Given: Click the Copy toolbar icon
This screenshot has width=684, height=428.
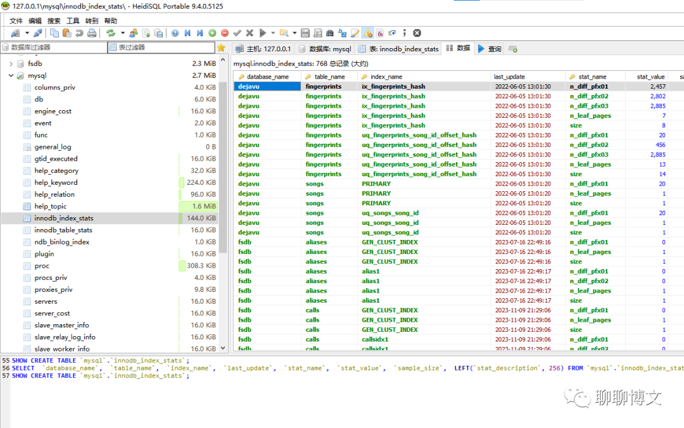Looking at the screenshot, I should coord(54,33).
